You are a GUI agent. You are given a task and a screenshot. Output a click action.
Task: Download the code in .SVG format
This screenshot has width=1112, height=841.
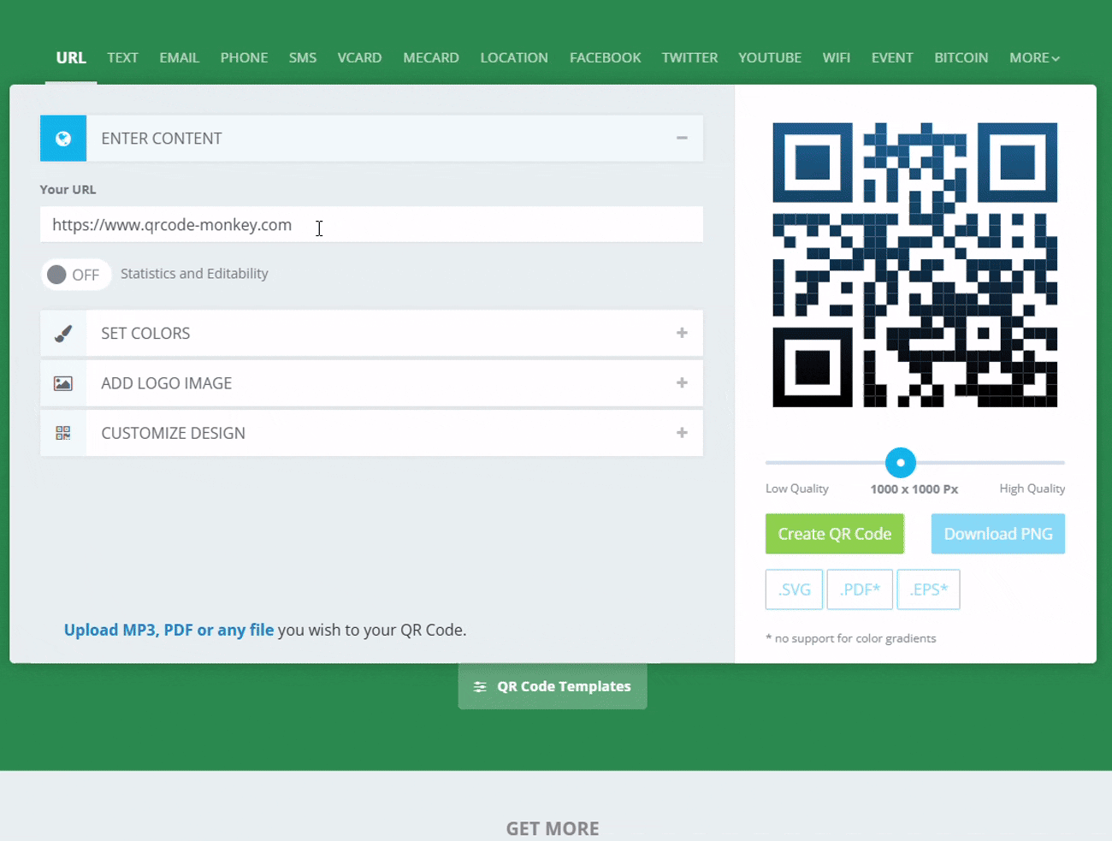[x=794, y=589]
